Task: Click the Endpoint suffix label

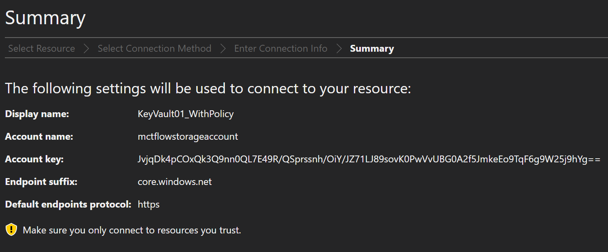Action: (41, 182)
